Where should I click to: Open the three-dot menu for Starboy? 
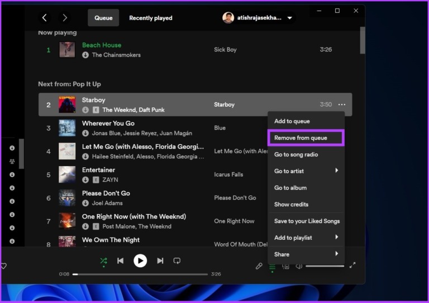342,105
